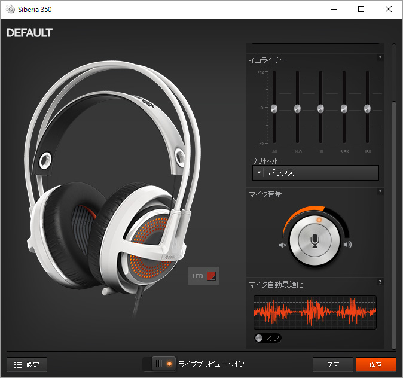Click the 13K equalizer slider knob

[x=367, y=108]
